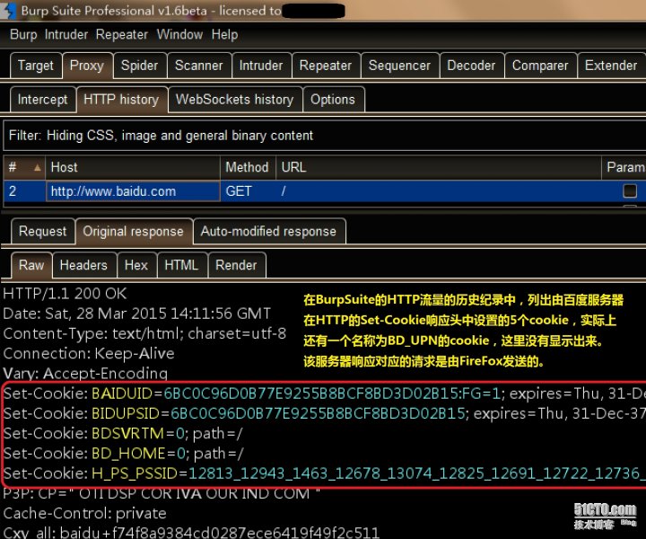Screen dimensions: 646x539
Task: Sort history by Host column
Action: [133, 167]
